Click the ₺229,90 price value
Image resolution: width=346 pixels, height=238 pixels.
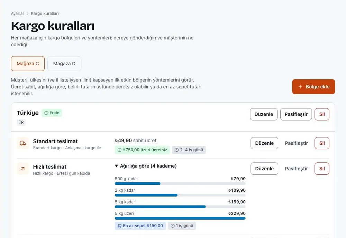click(237, 213)
